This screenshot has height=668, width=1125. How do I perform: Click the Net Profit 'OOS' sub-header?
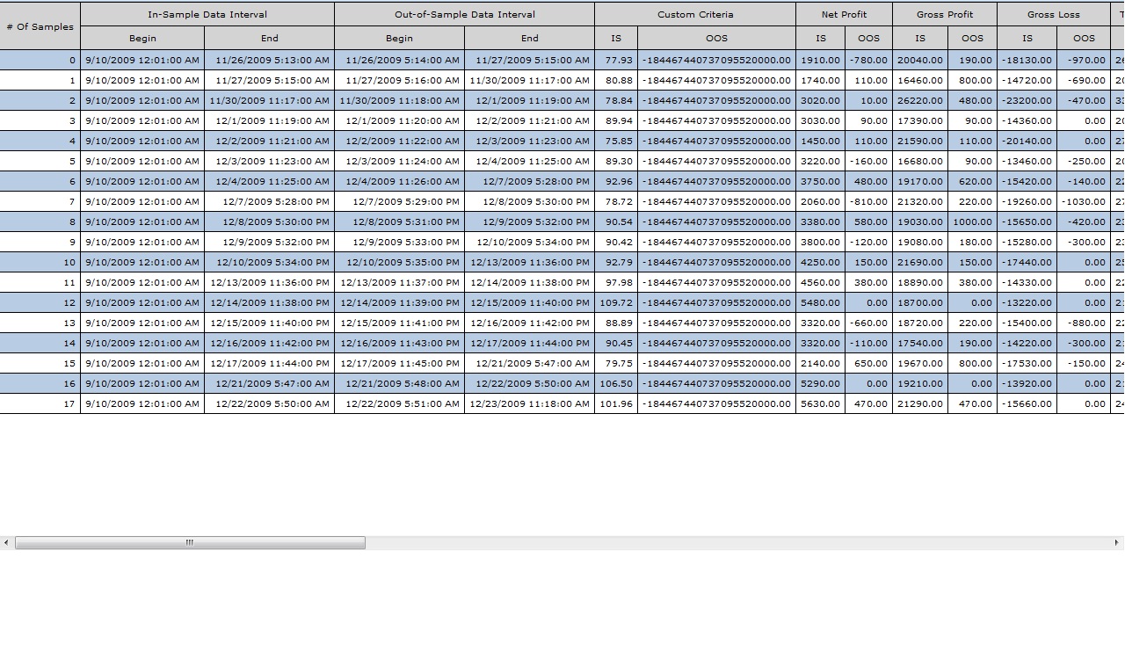[x=868, y=38]
